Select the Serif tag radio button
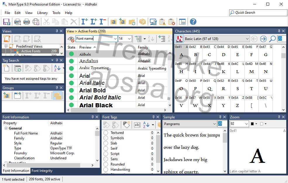Image resolution: width=288 pixels, height=183 pixels. click(106, 149)
